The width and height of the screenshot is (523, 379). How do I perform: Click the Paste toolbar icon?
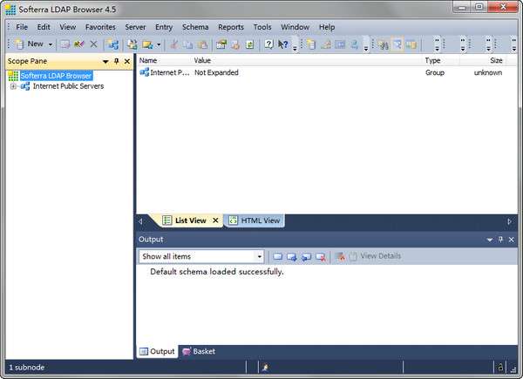point(202,44)
